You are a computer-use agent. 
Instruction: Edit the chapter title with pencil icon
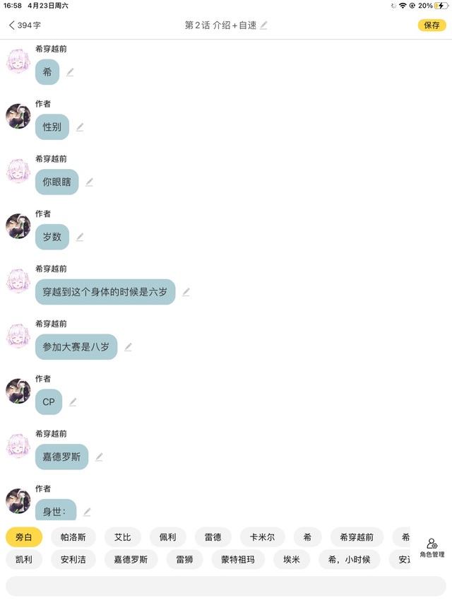(263, 25)
